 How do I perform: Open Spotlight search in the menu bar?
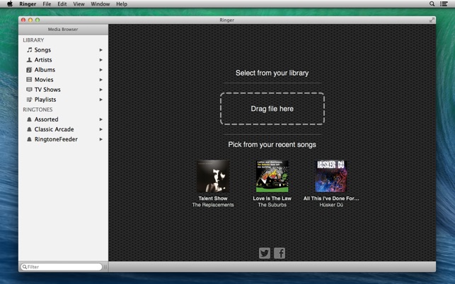[432, 4]
